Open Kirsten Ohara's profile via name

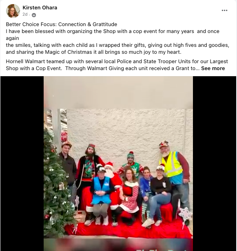[40, 7]
